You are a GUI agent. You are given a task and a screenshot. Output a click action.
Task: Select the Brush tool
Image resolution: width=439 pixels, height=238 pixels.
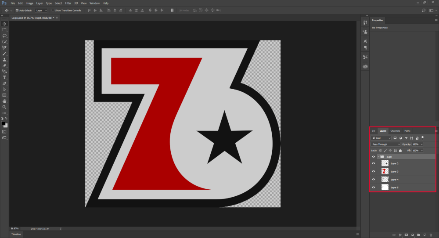(4, 54)
